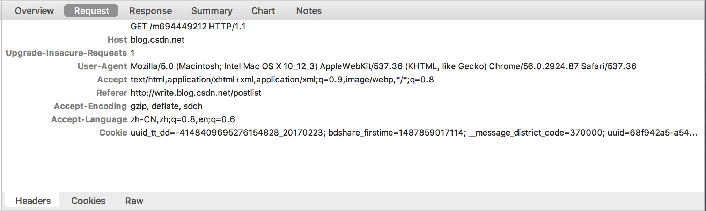Click the blog.csdn.net host value
Screen dimensions: 706x211
point(157,40)
